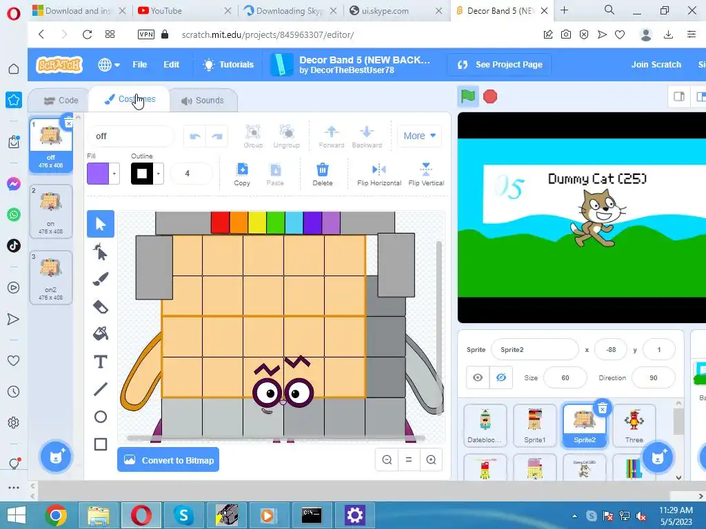The image size is (706, 529).
Task: Edit the Sprite name field
Action: [534, 349]
